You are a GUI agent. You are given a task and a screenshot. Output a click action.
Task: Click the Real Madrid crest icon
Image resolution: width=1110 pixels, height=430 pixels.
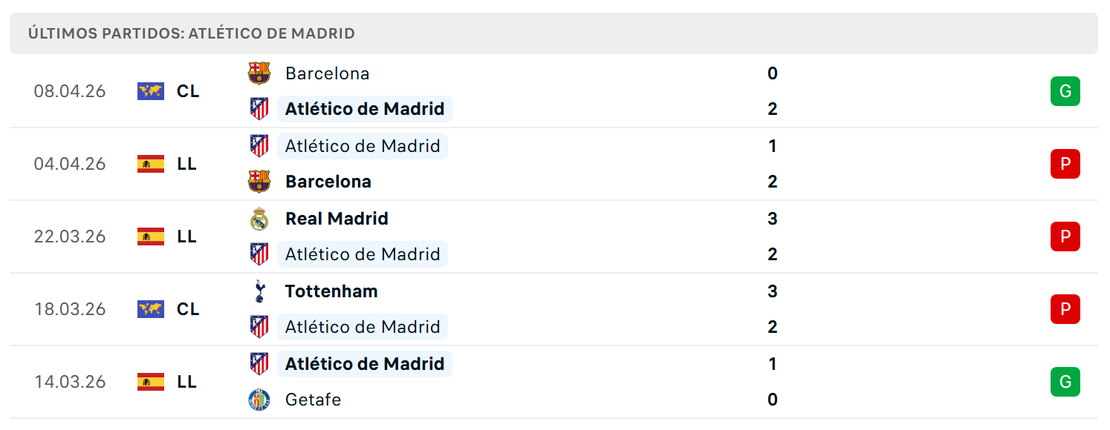[259, 219]
